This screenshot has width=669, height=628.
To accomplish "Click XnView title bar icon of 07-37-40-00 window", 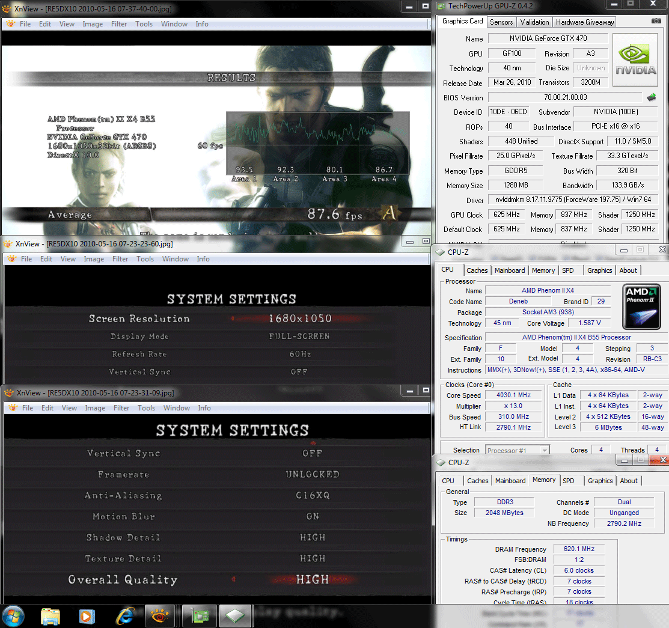I will click(x=7, y=8).
